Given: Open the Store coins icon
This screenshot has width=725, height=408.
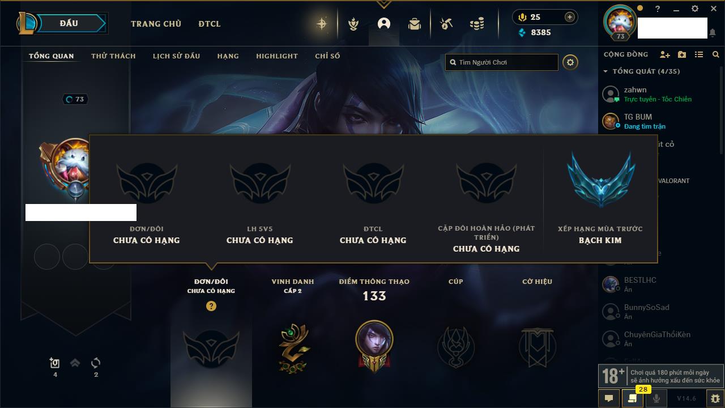Looking at the screenshot, I should click(477, 24).
